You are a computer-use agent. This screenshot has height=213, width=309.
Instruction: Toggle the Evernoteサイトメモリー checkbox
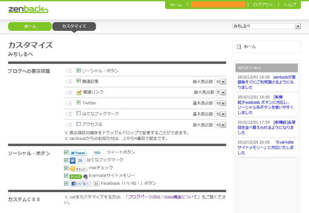66,176
